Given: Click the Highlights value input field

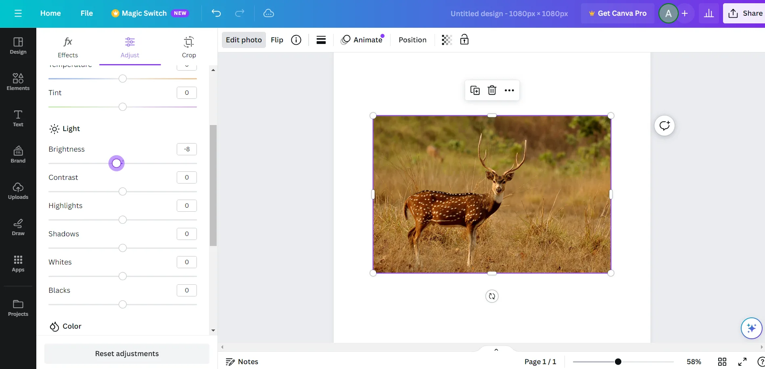Looking at the screenshot, I should pyautogui.click(x=187, y=206).
